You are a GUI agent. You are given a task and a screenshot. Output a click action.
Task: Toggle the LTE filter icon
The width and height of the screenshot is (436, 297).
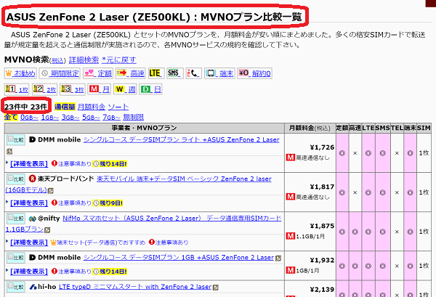(x=156, y=73)
